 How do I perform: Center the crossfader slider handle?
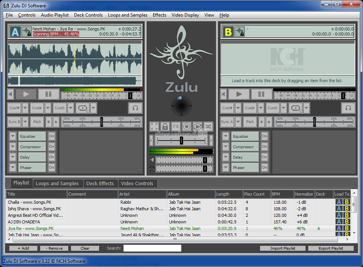click(x=181, y=140)
